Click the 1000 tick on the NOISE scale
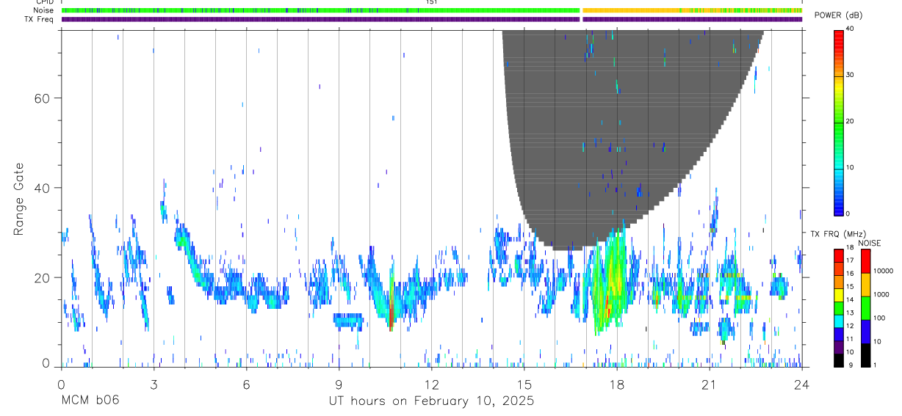902x416 pixels. [881, 294]
